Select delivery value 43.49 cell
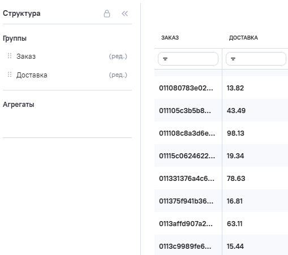 tap(255, 111)
